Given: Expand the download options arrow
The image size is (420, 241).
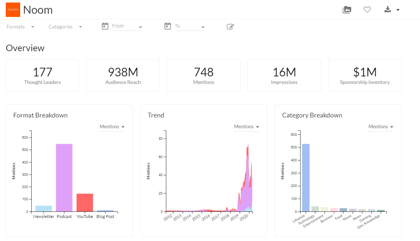Looking at the screenshot, I should click(398, 10).
